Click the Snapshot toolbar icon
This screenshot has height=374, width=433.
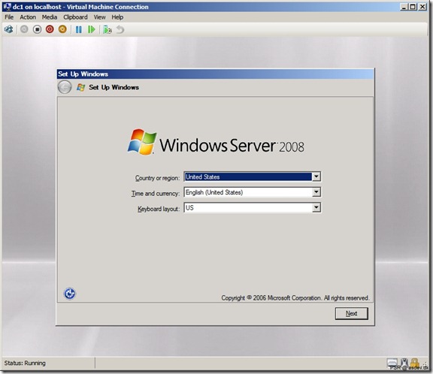coord(107,29)
